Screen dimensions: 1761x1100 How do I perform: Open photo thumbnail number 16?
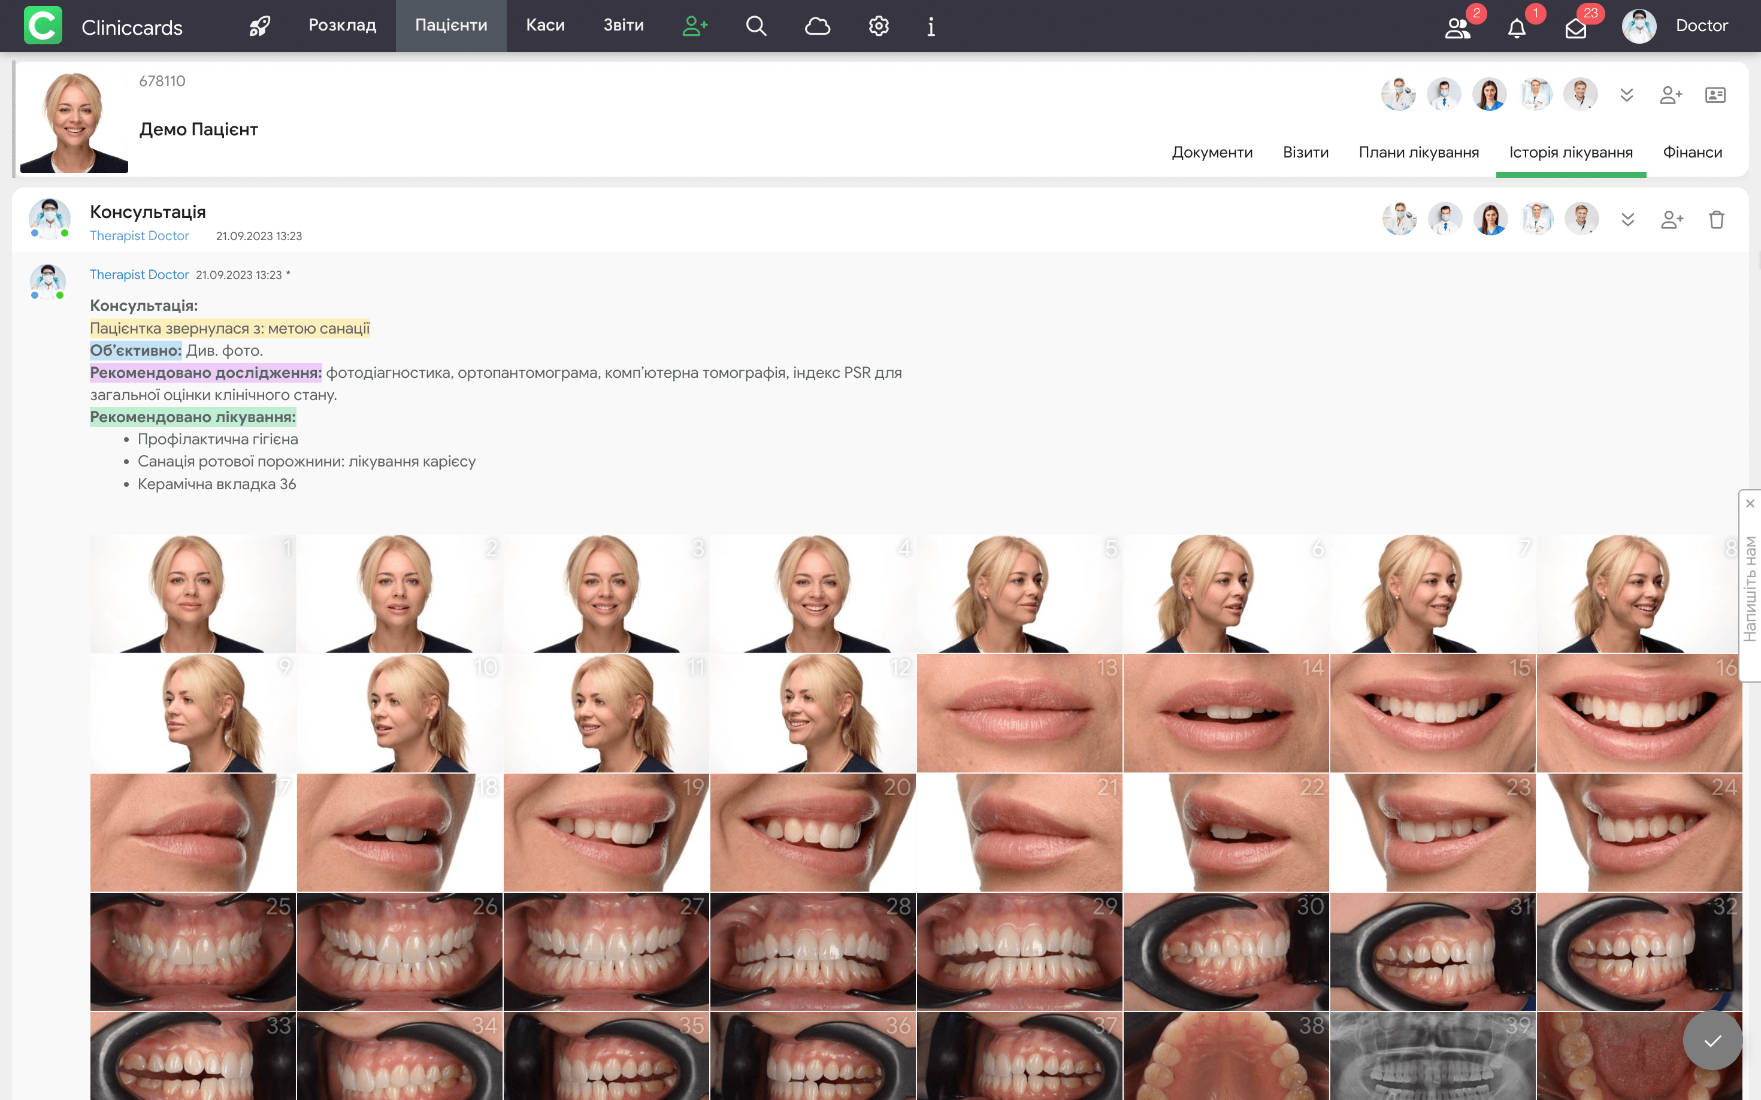[x=1639, y=713]
